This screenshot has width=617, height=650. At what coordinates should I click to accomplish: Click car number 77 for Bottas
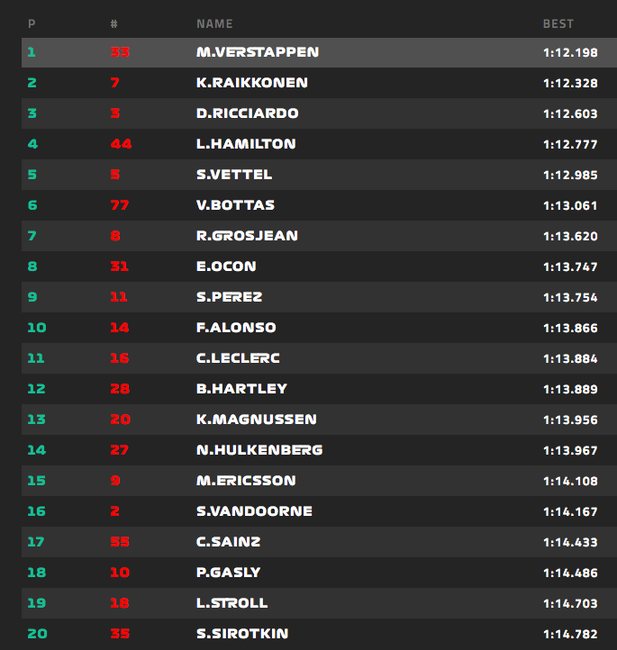click(x=120, y=205)
